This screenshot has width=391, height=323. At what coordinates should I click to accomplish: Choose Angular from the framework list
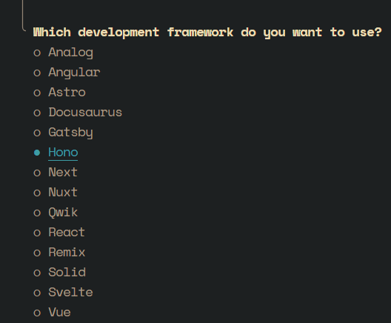74,73
